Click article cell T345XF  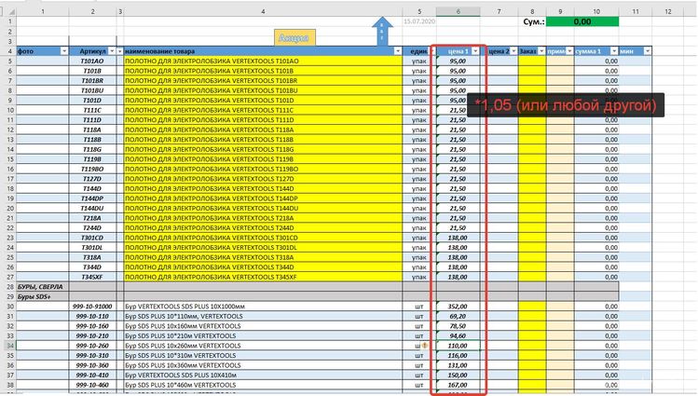point(92,277)
